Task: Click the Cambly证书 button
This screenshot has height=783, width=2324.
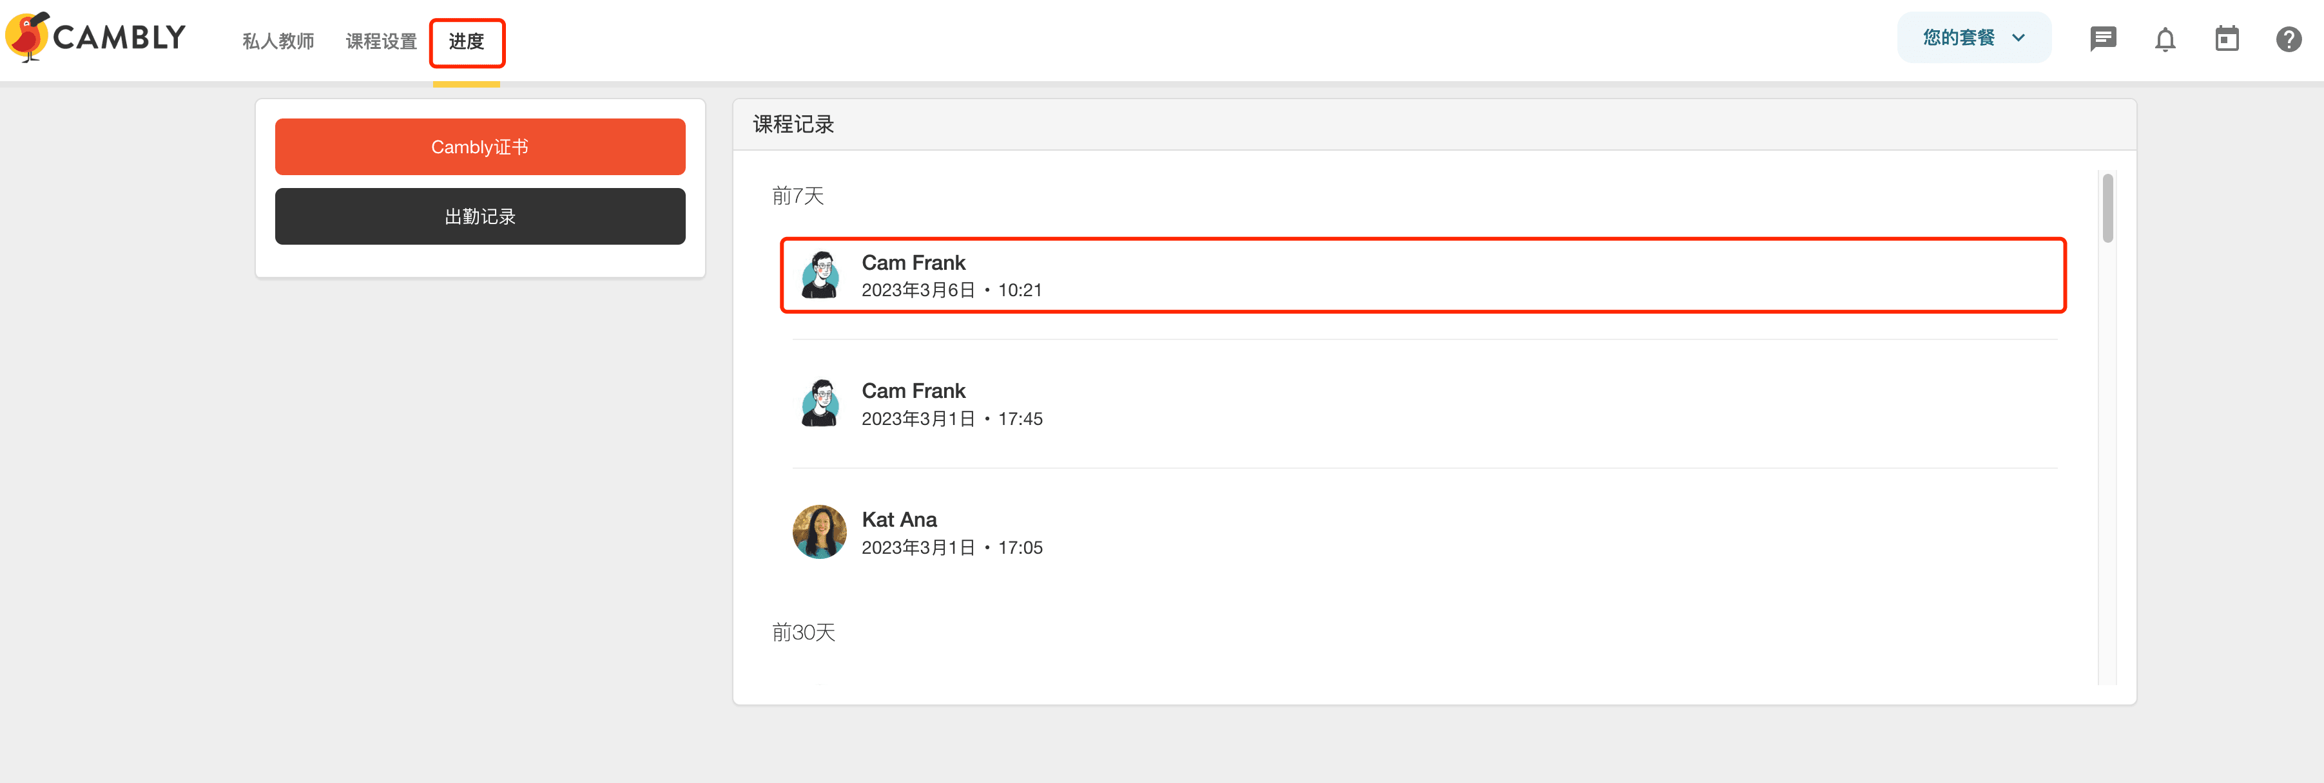Action: click(x=480, y=147)
